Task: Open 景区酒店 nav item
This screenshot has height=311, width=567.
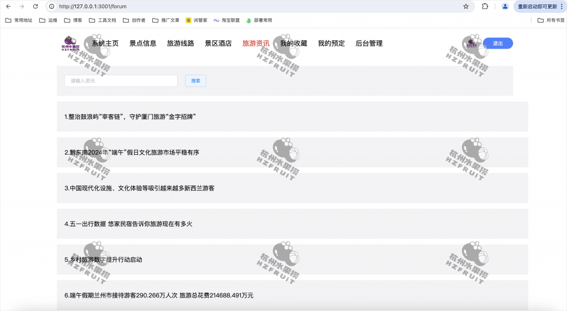Action: pos(218,43)
